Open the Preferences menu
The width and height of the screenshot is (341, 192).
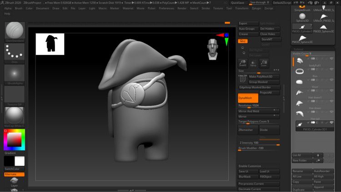coord(166,8)
